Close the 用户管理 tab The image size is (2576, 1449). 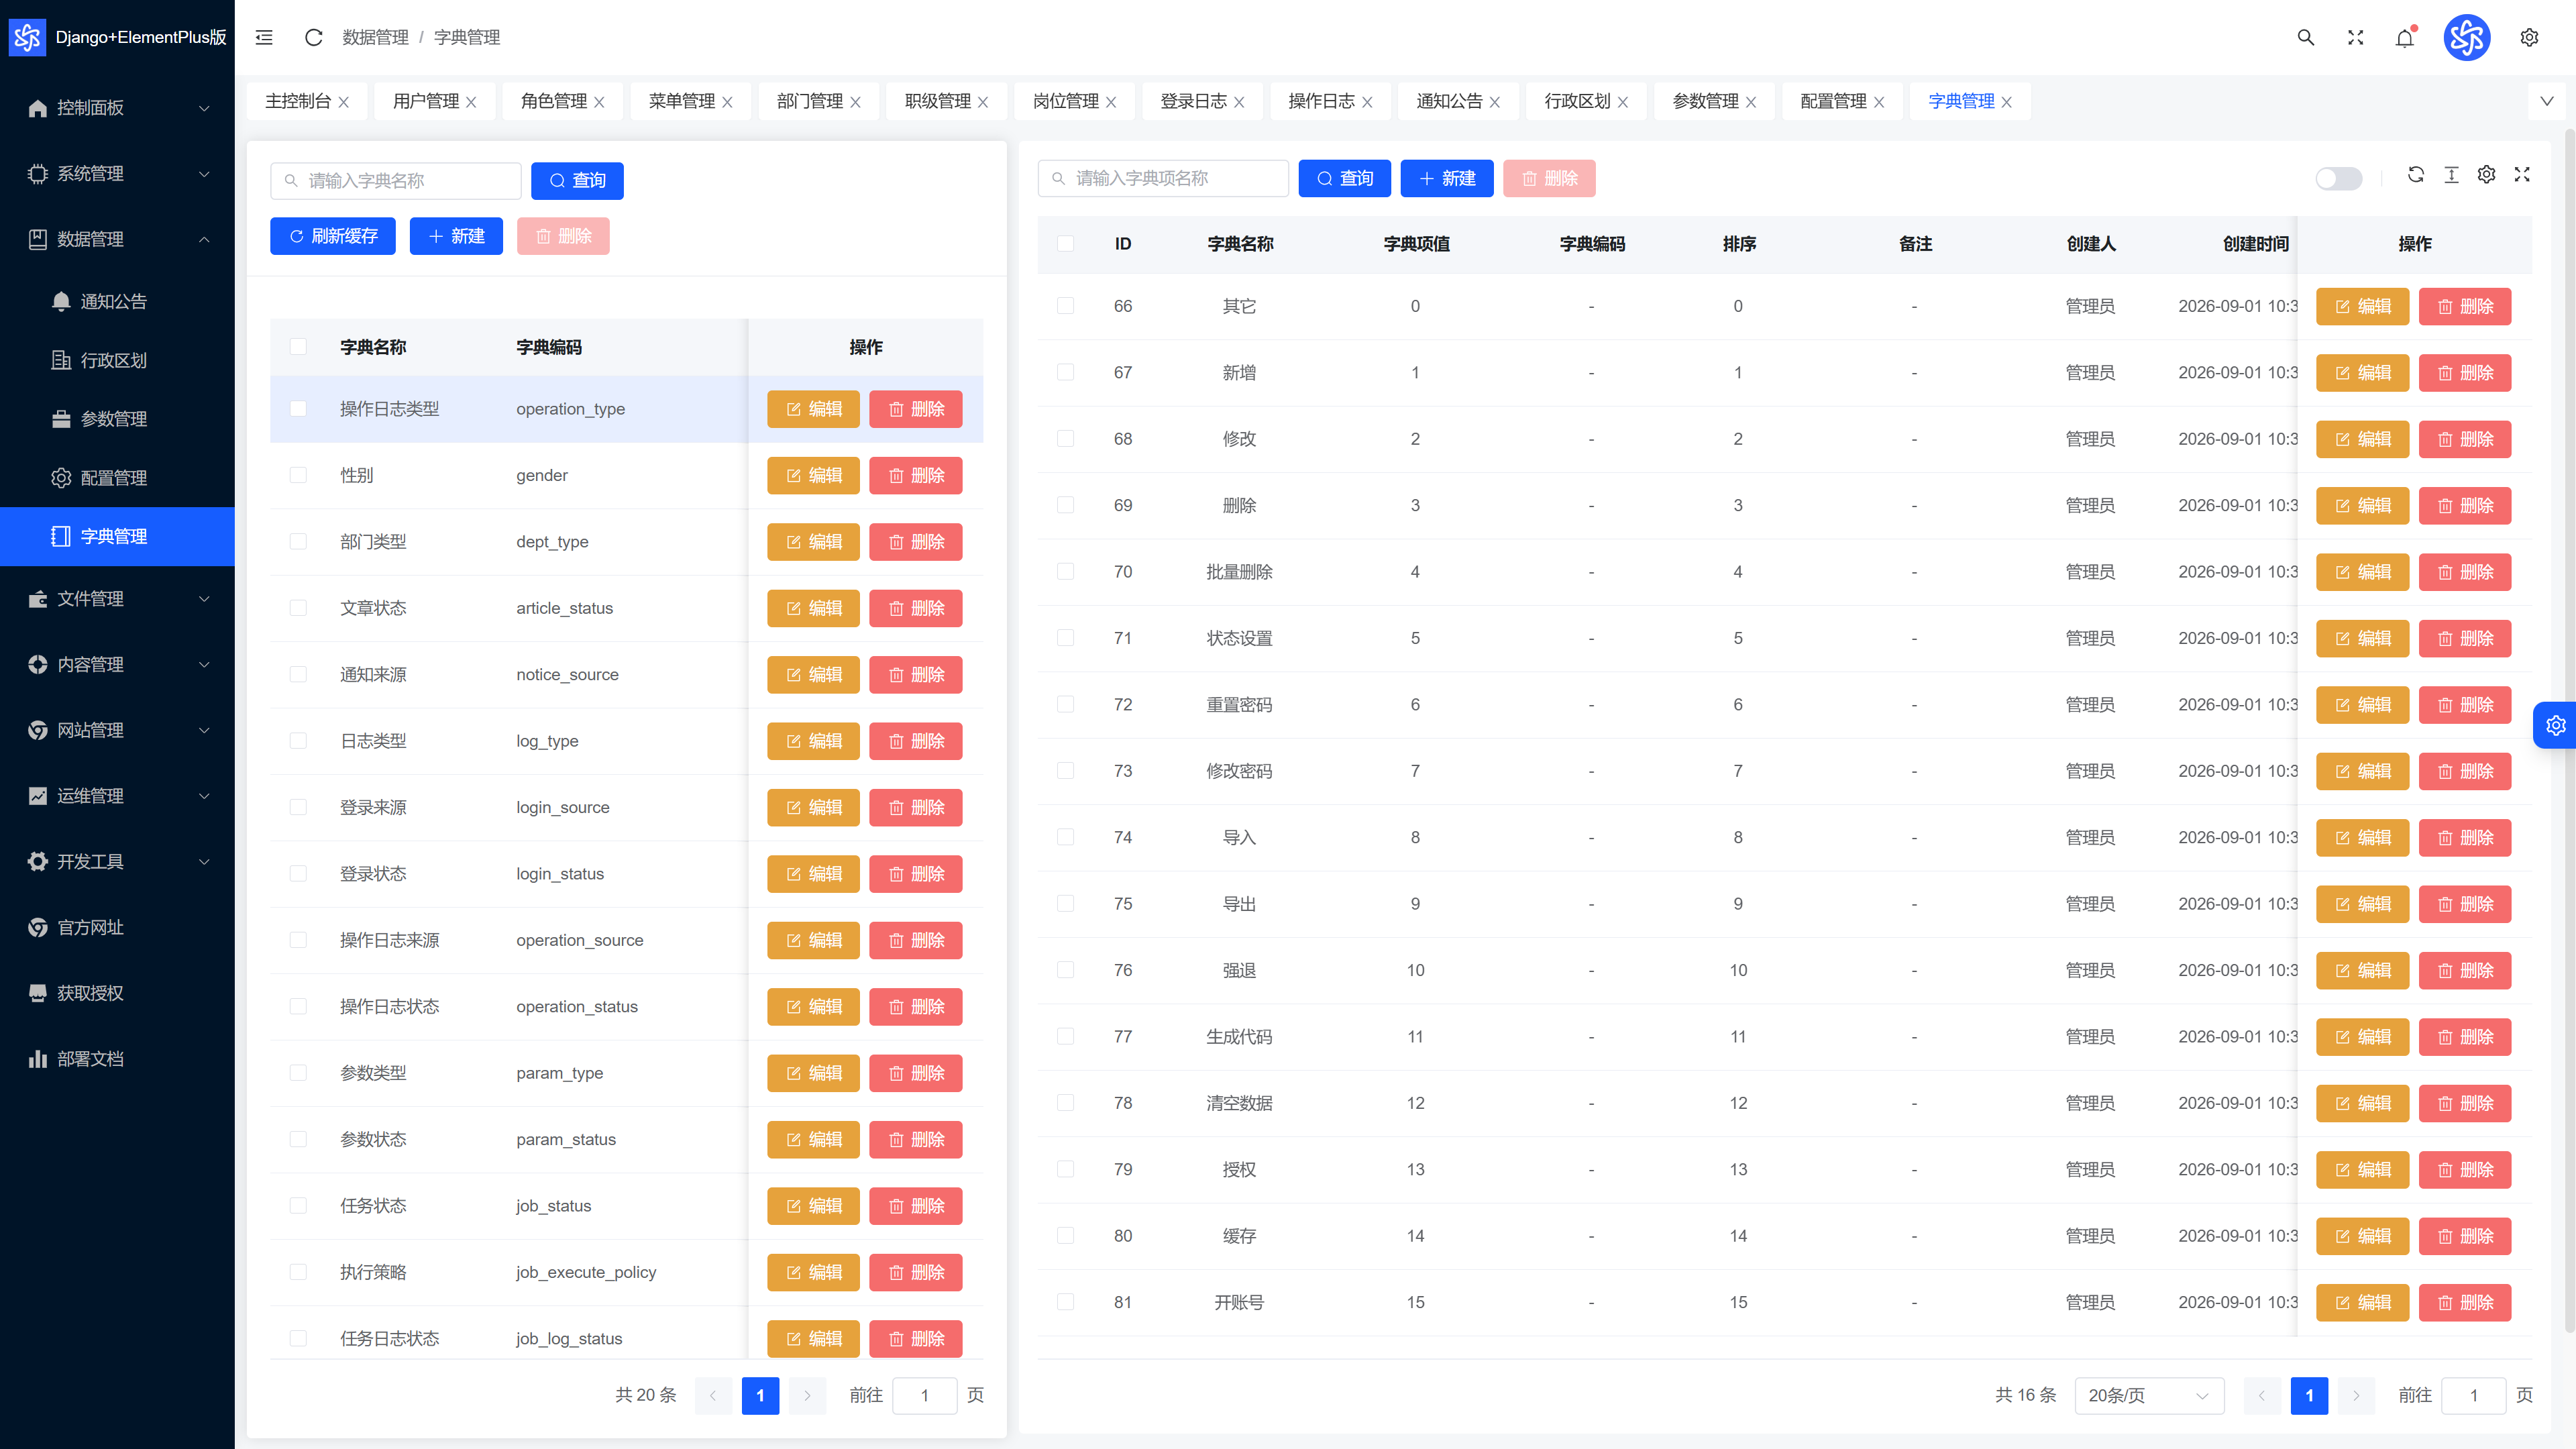[x=471, y=102]
